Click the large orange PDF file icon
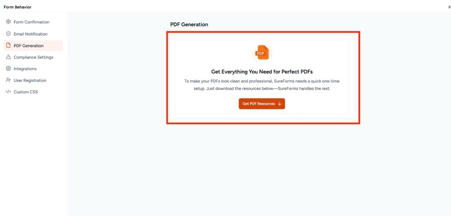This screenshot has height=216, width=451. pyautogui.click(x=262, y=52)
